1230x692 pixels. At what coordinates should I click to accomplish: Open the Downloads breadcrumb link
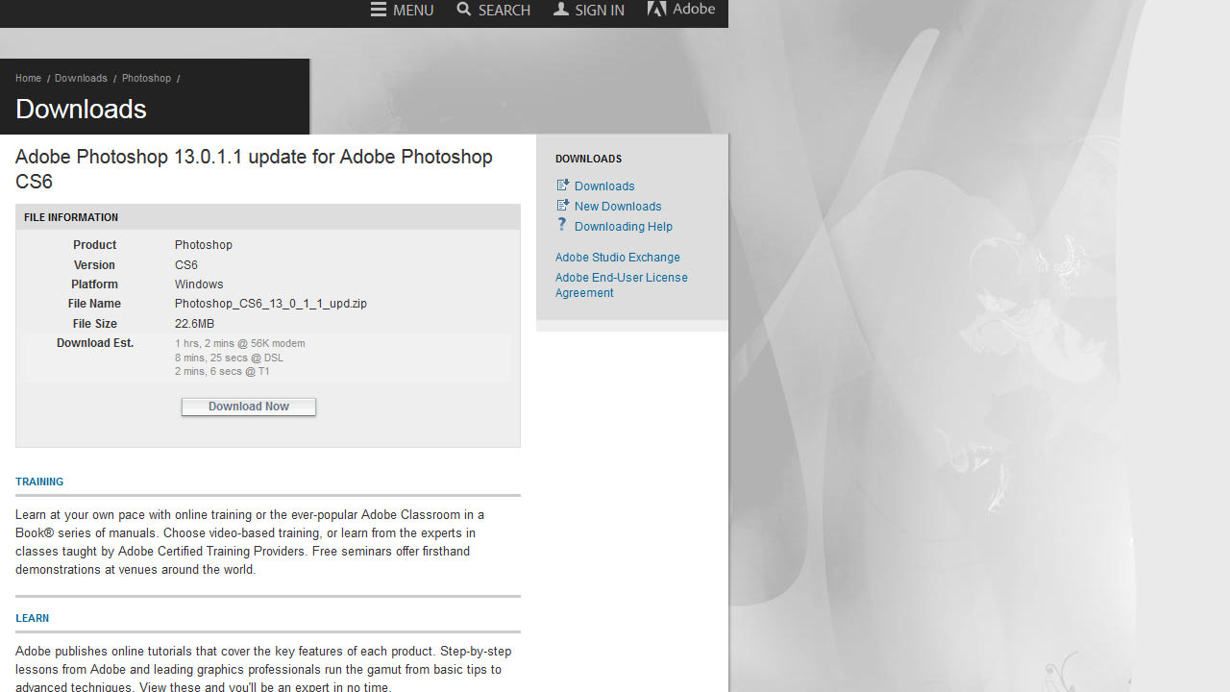(x=81, y=78)
